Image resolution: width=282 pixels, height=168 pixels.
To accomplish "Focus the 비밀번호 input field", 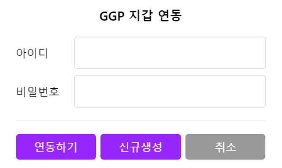I will (170, 91).
